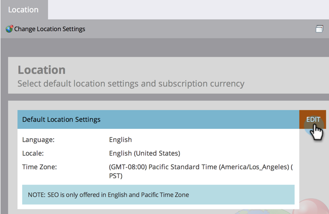The image size is (329, 214).
Task: Click the orange EDIT button
Action: pos(313,119)
